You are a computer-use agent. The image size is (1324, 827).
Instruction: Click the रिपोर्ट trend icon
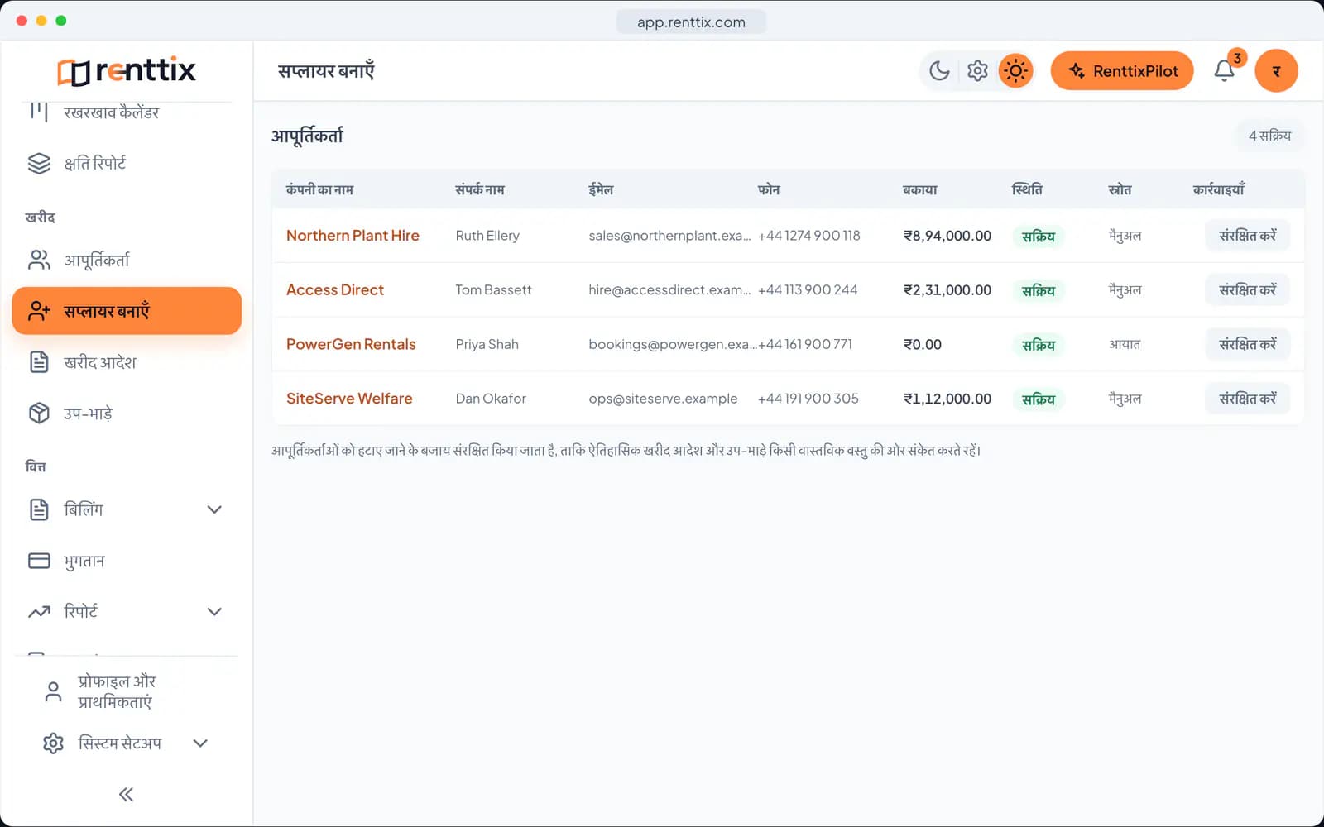(x=39, y=612)
